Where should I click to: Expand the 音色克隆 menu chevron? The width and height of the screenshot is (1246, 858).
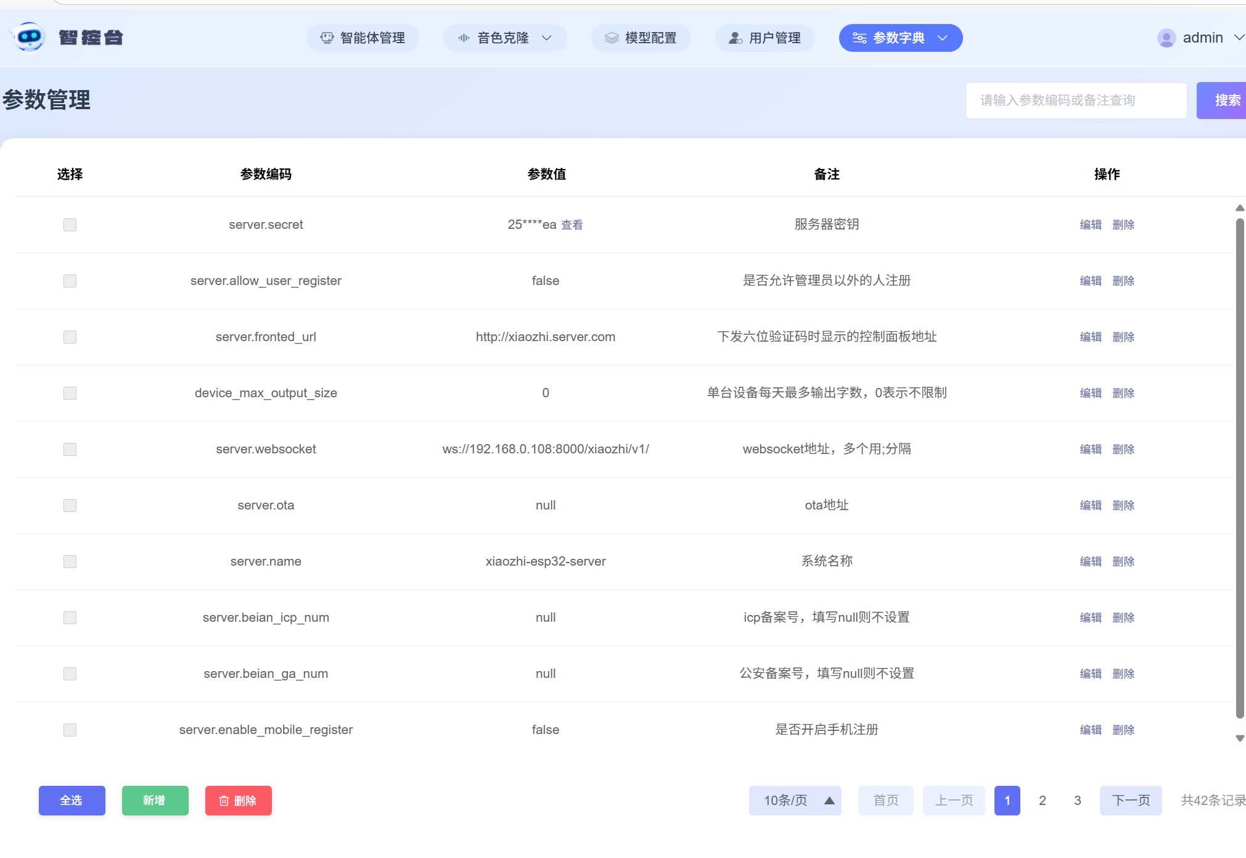546,38
